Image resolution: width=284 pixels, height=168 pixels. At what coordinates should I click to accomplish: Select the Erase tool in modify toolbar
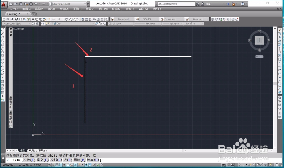click(x=280, y=30)
